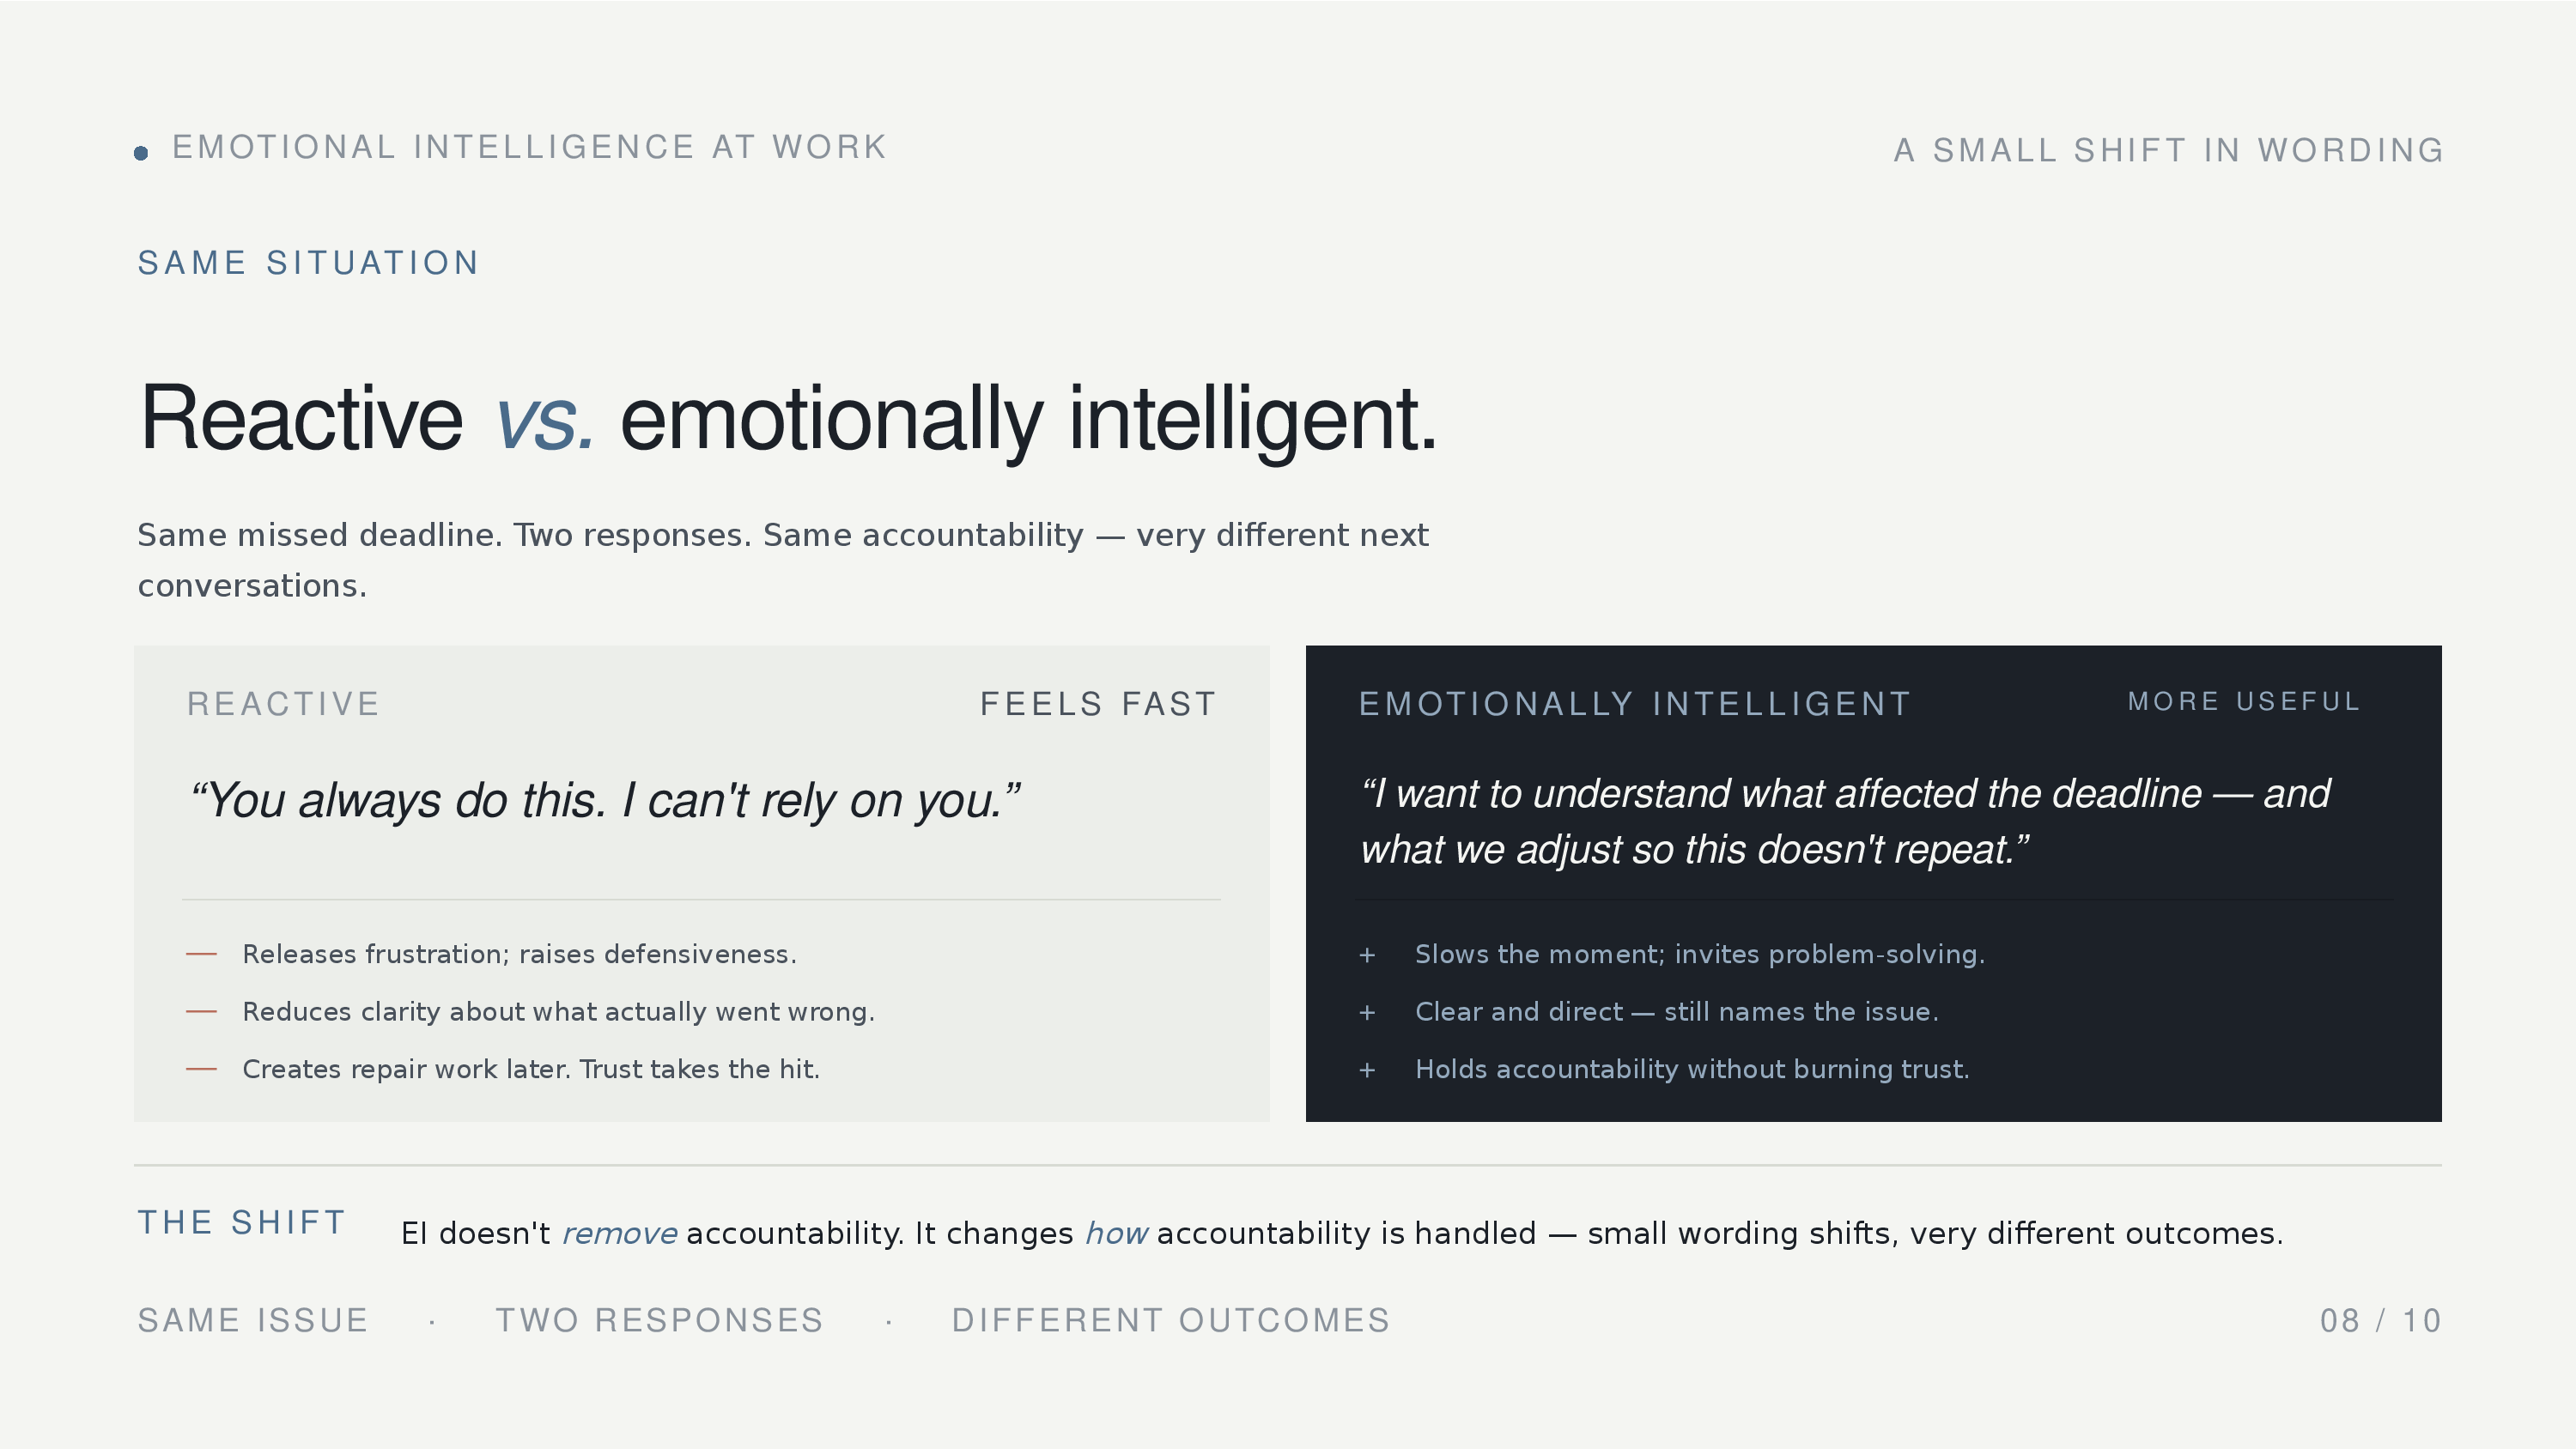Click the blue dot beside Emotional Intelligence header

pyautogui.click(x=141, y=153)
